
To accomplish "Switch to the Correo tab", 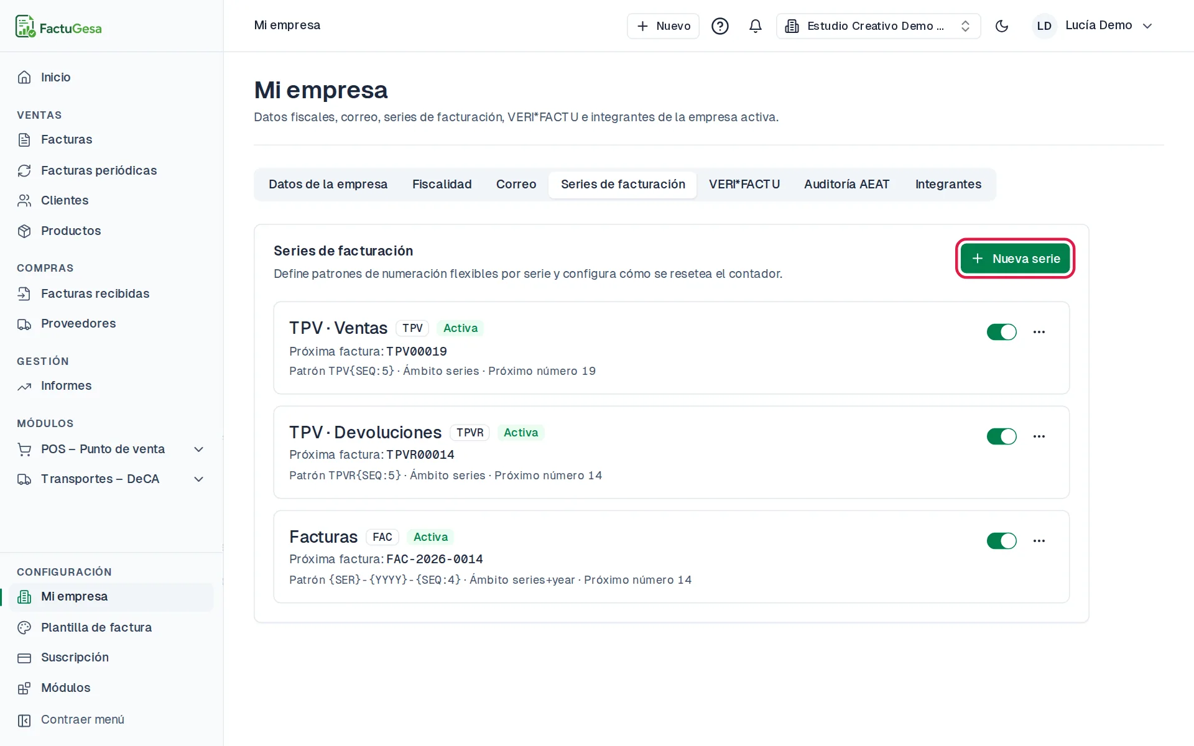I will [516, 185].
